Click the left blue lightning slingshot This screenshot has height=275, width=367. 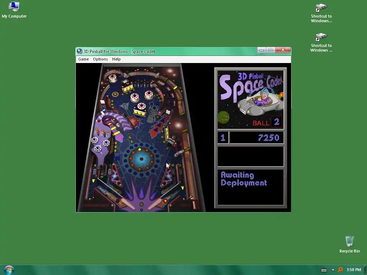[116, 175]
